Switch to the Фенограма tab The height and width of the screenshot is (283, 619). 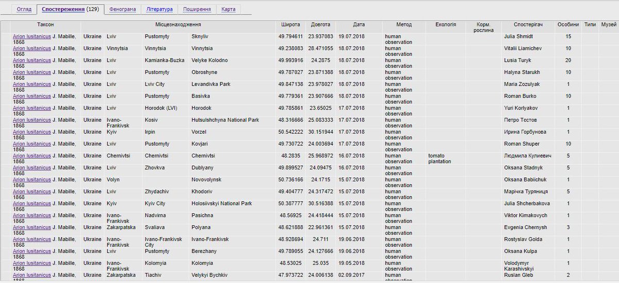[123, 9]
